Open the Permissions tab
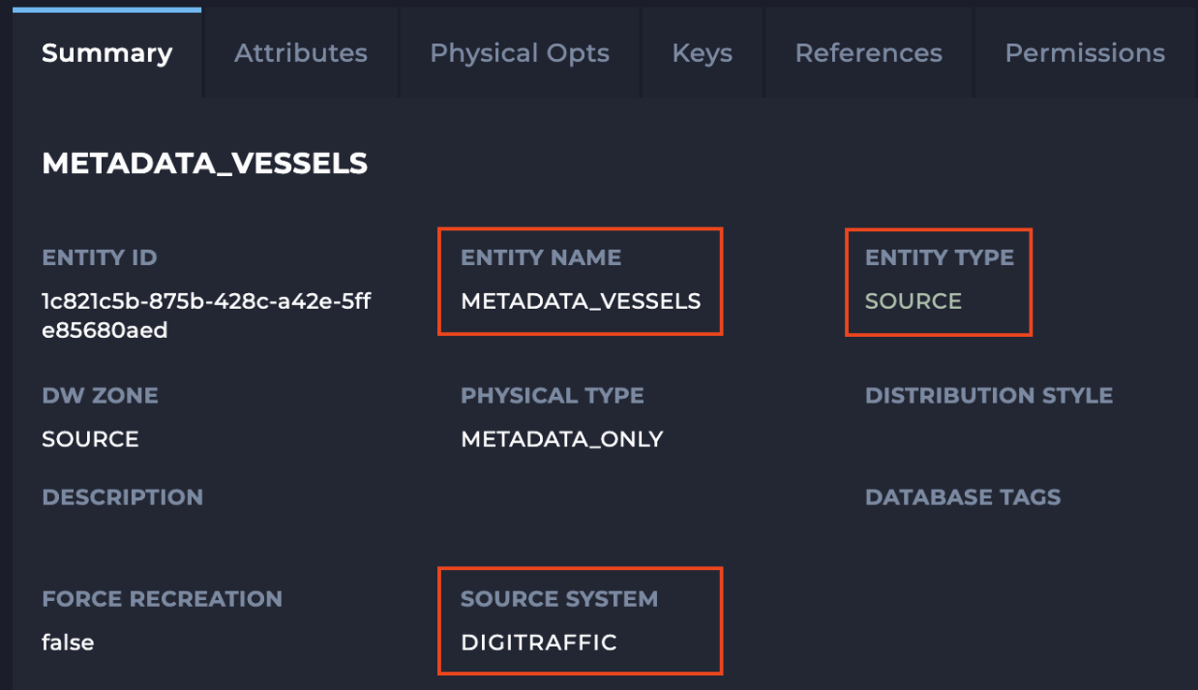 (x=1085, y=53)
